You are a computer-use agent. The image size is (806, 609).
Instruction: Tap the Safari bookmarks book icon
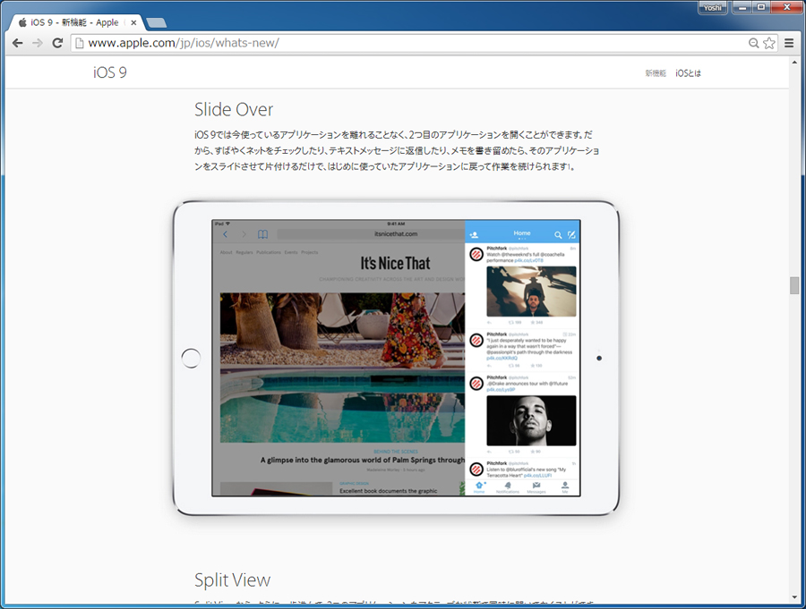tap(262, 234)
